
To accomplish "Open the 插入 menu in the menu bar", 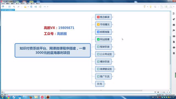I will [x=18, y=4].
